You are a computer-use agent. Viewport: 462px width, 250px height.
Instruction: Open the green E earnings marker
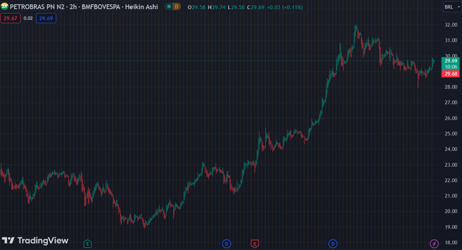click(88, 244)
